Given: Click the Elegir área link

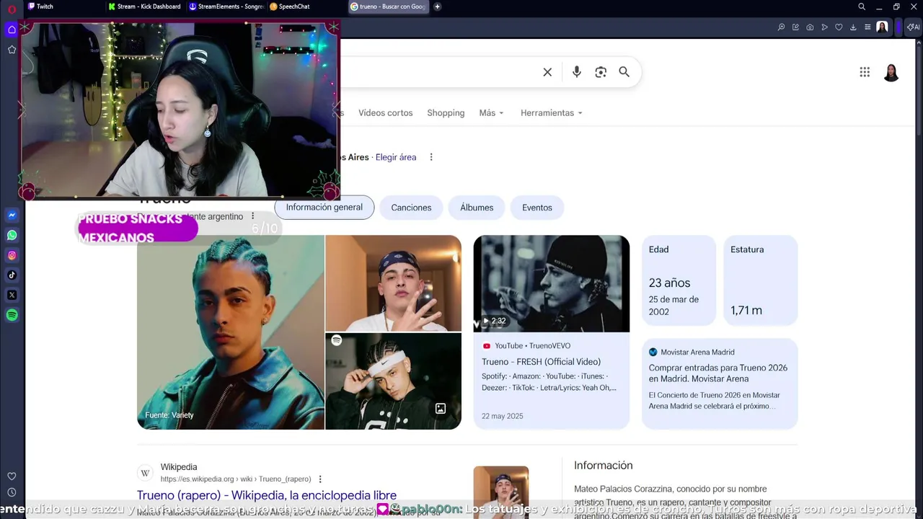Looking at the screenshot, I should point(396,157).
